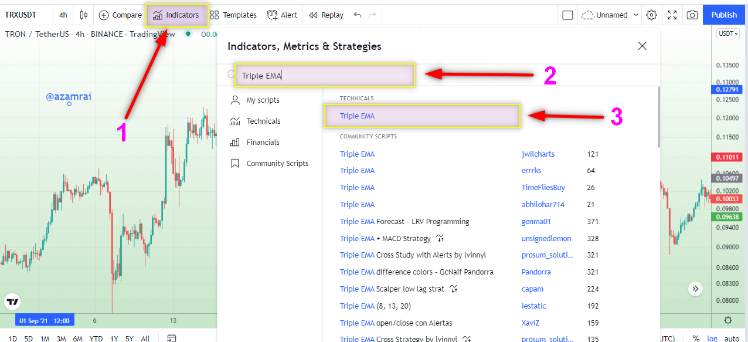Set range to 6M
748x342 pixels.
(77, 338)
